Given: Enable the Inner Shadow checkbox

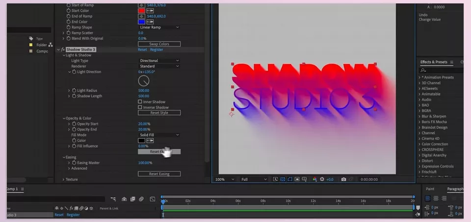Looking at the screenshot, I should point(140,102).
